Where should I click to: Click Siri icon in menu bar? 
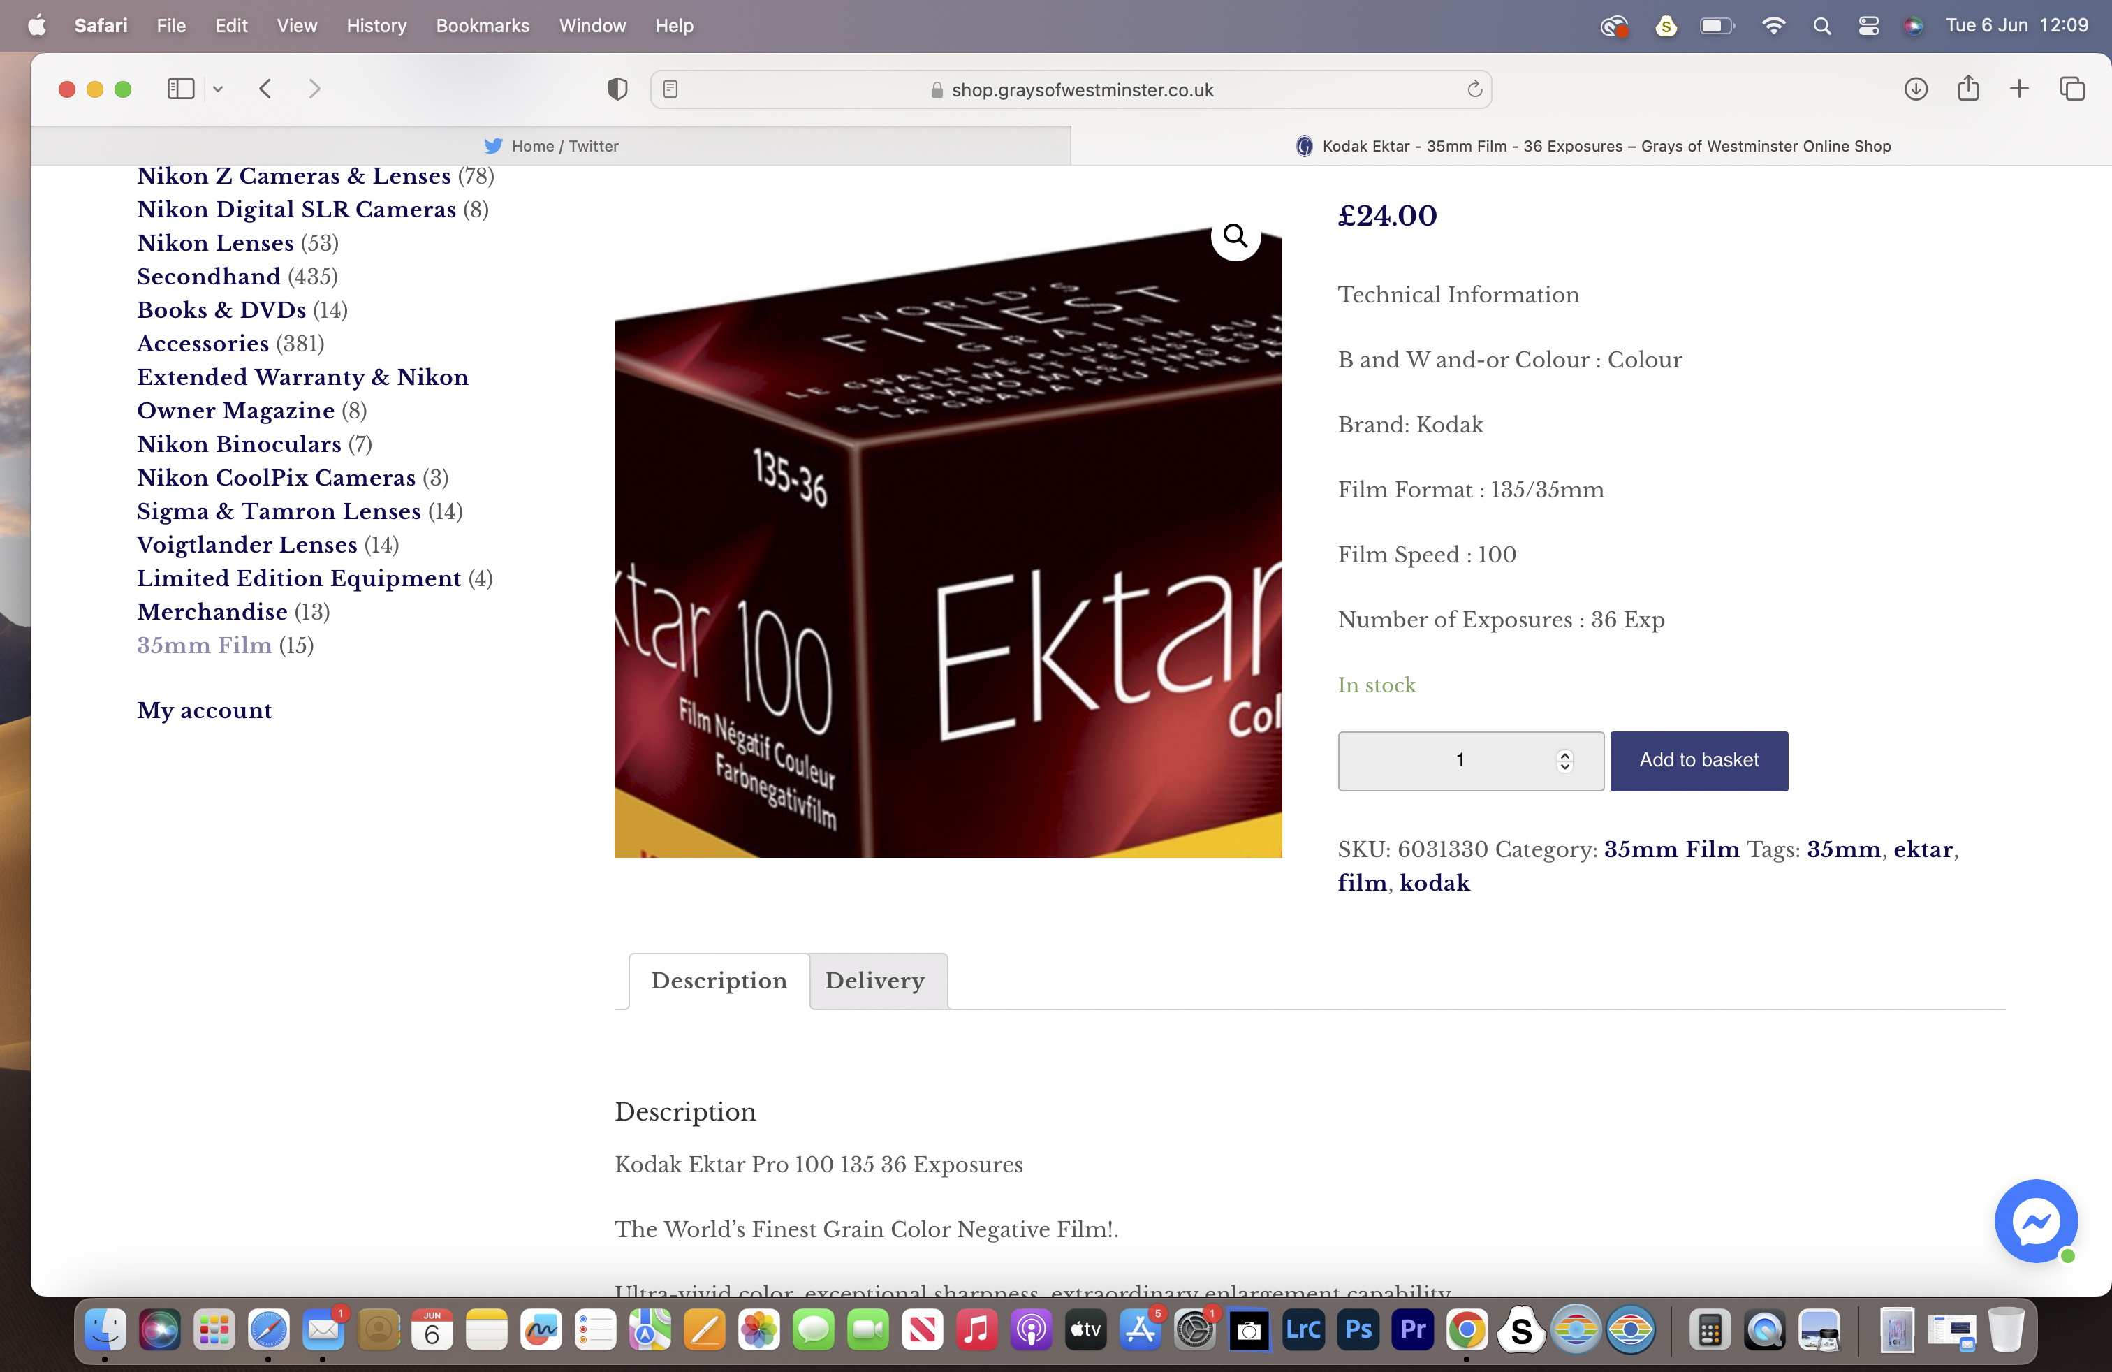tap(1913, 26)
